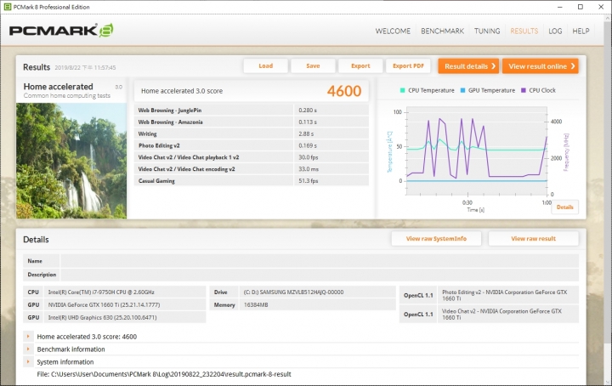Click the View raw SystemInfo button
Image resolution: width=612 pixels, height=386 pixels.
coord(436,239)
